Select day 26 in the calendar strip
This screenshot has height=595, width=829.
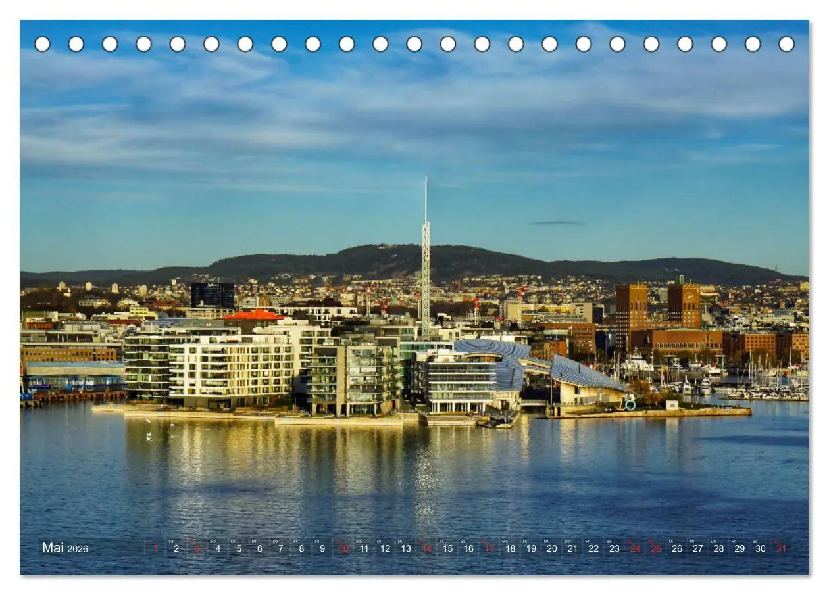point(677,548)
